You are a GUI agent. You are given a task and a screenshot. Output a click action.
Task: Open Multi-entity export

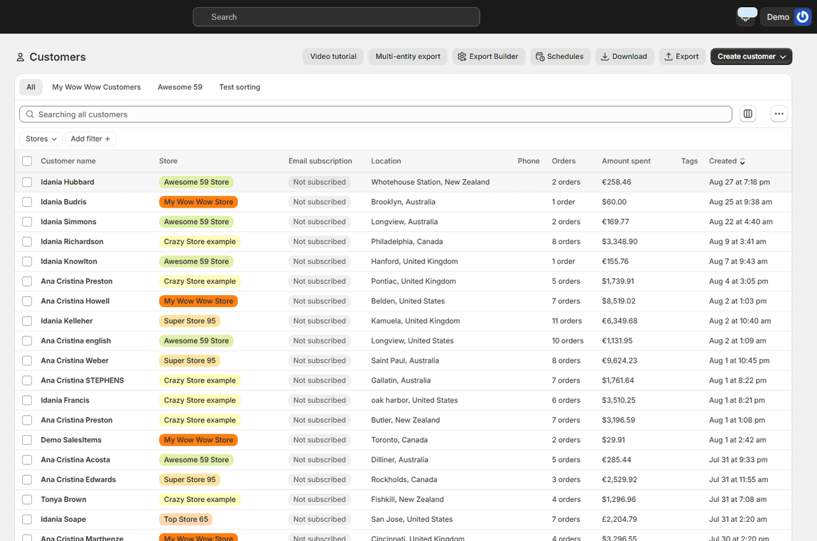[x=408, y=56]
